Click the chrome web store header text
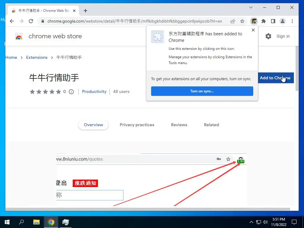The image size is (304, 228). (55, 36)
